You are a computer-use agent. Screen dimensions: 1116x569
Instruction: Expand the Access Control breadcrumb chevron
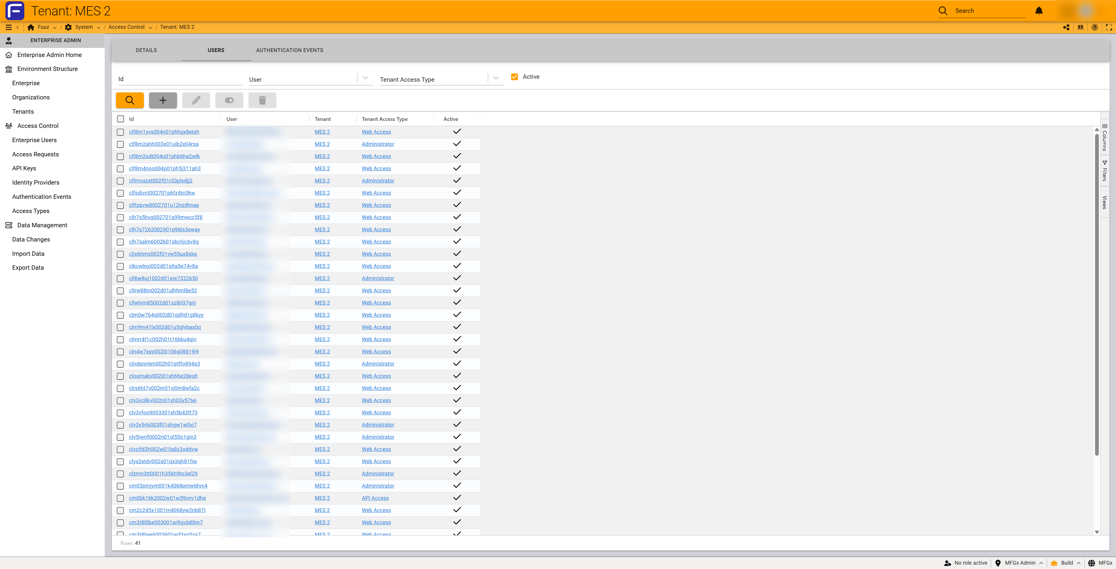[x=150, y=27]
